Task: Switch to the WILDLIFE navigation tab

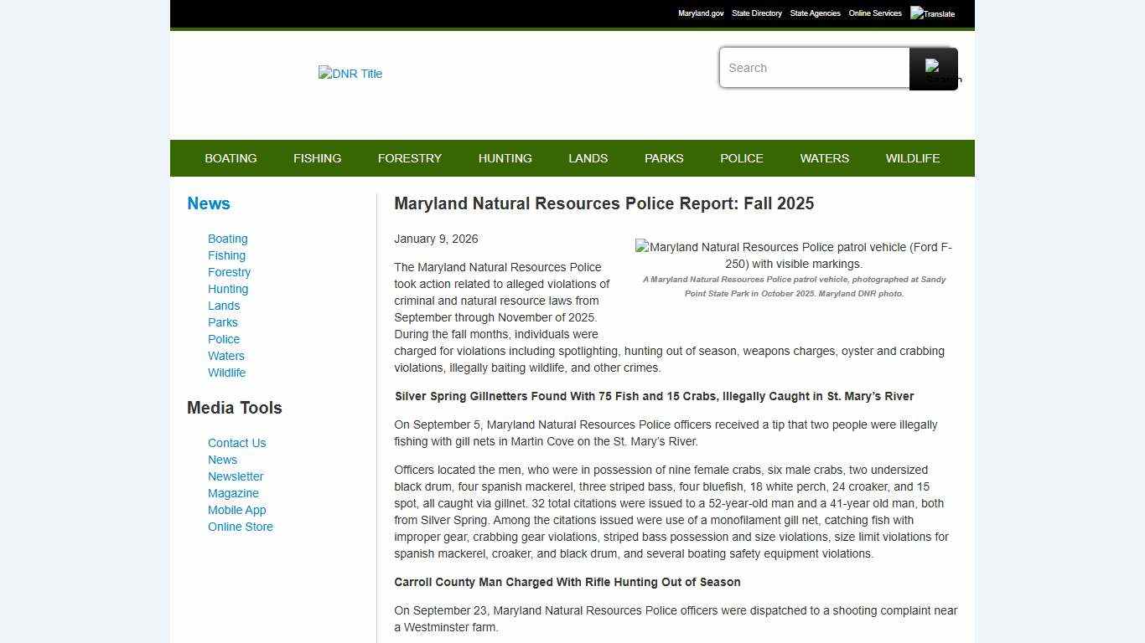Action: [x=912, y=158]
